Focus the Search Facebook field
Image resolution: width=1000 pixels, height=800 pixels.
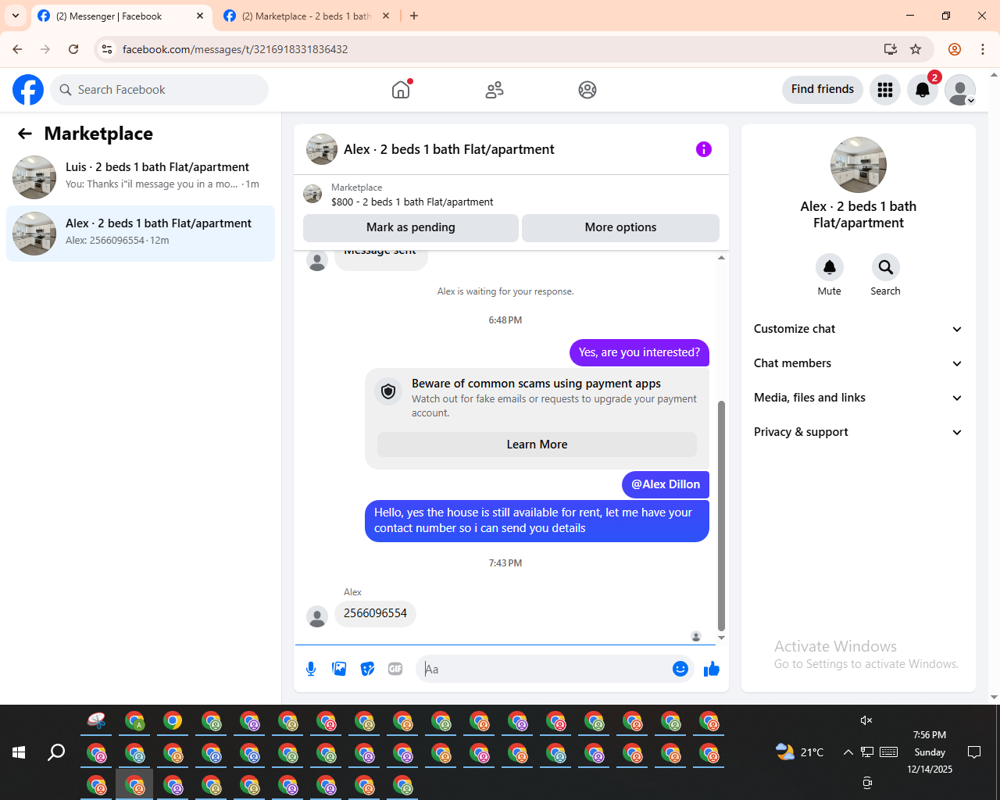pos(159,90)
